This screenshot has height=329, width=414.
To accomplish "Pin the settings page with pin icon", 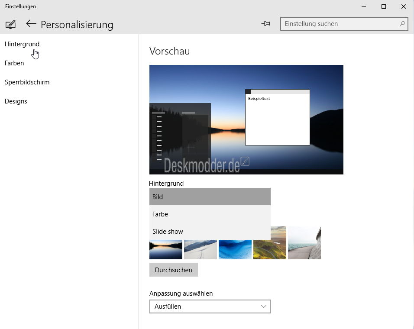I will coord(265,24).
